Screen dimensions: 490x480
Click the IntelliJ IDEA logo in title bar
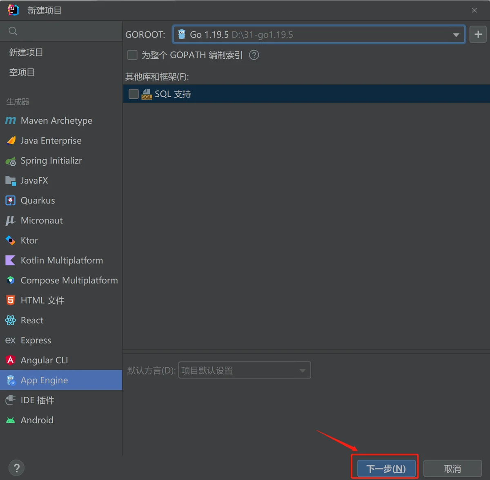[13, 10]
